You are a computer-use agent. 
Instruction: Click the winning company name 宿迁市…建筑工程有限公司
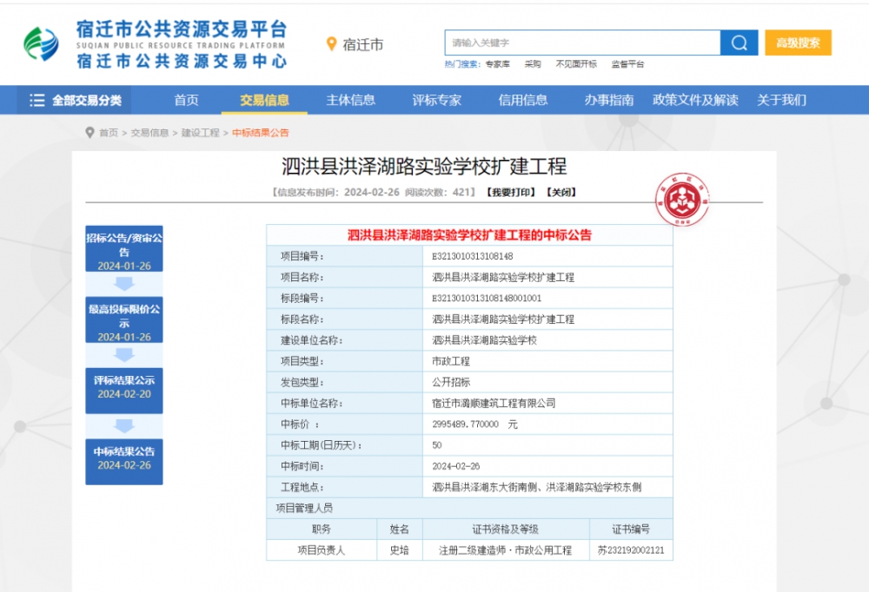click(494, 404)
